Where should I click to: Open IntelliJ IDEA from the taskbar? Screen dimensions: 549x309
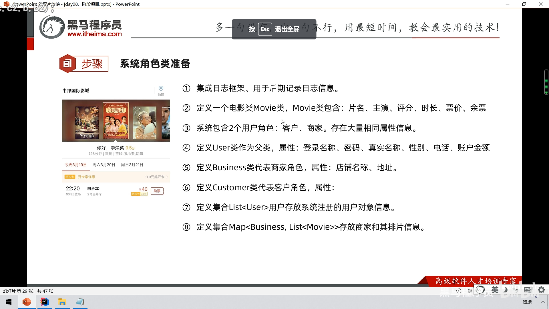tap(45, 302)
